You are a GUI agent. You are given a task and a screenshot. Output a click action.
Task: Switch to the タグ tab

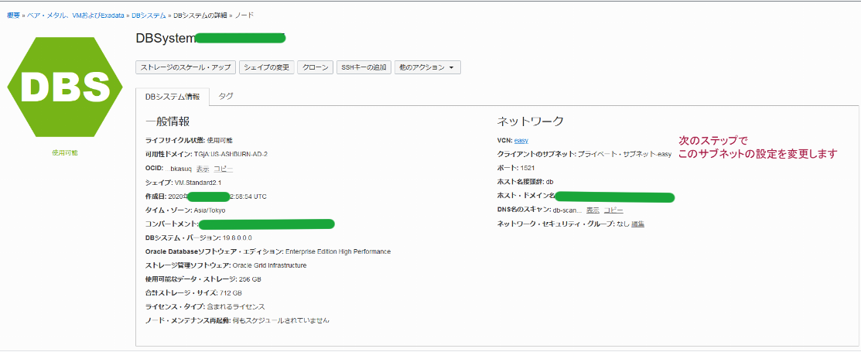tap(226, 96)
